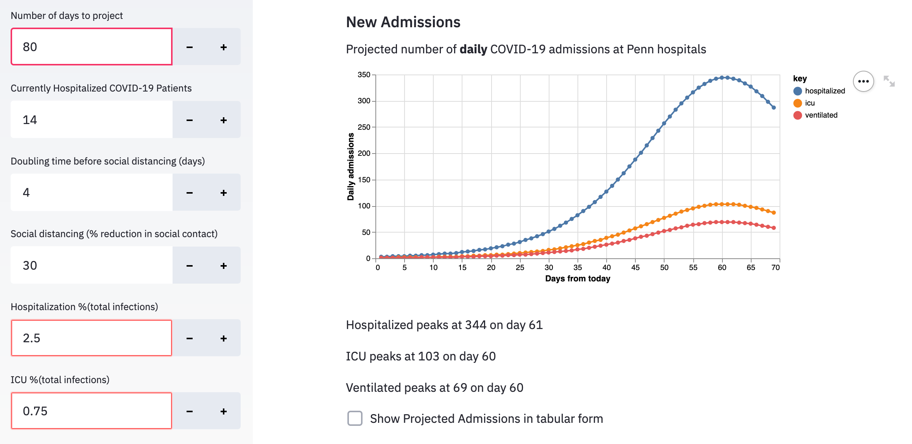Click the Number of days input showing 80

click(91, 47)
